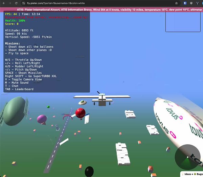
Task: Click the purple balloon target
Action: click(x=42, y=119)
